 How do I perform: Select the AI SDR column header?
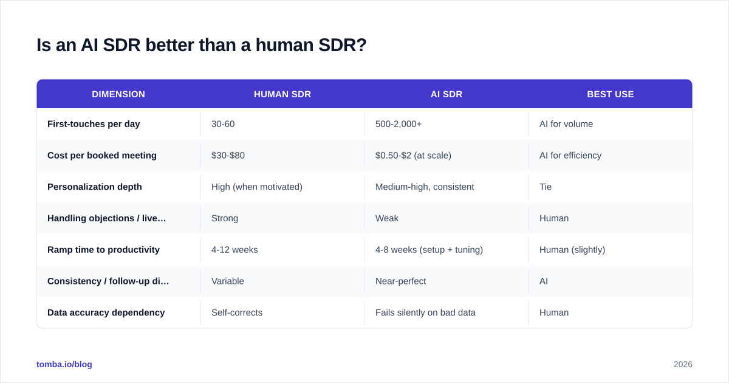pos(447,94)
